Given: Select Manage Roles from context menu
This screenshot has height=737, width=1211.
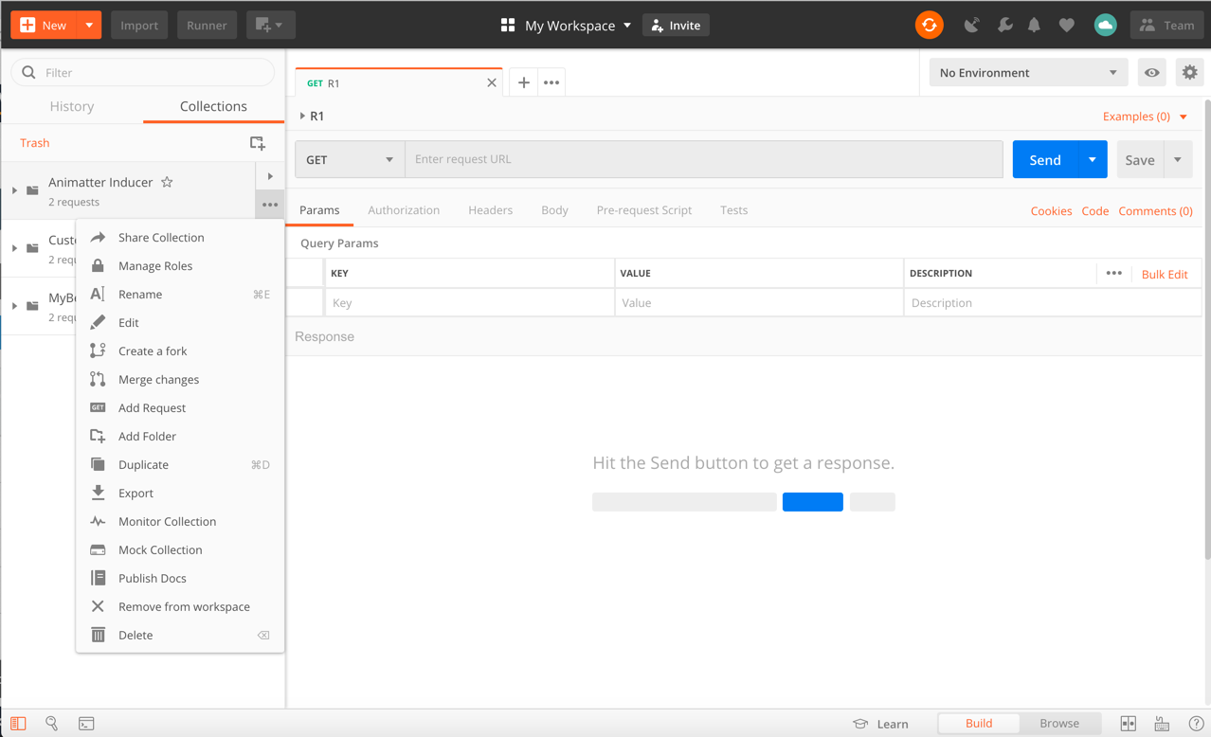Looking at the screenshot, I should point(180,266).
